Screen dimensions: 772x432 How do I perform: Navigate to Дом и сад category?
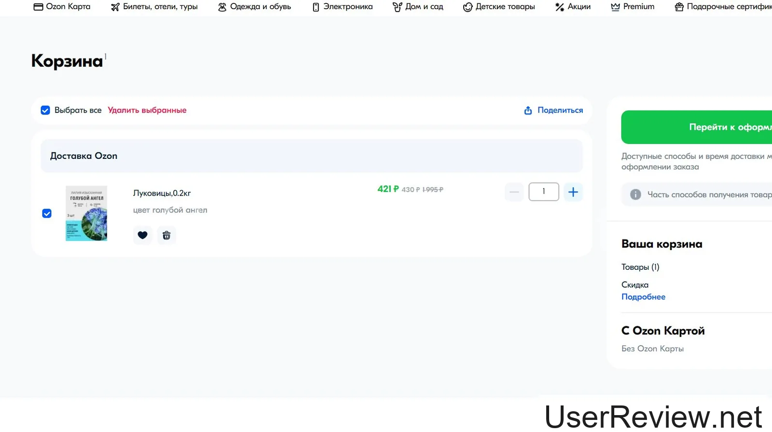[418, 7]
